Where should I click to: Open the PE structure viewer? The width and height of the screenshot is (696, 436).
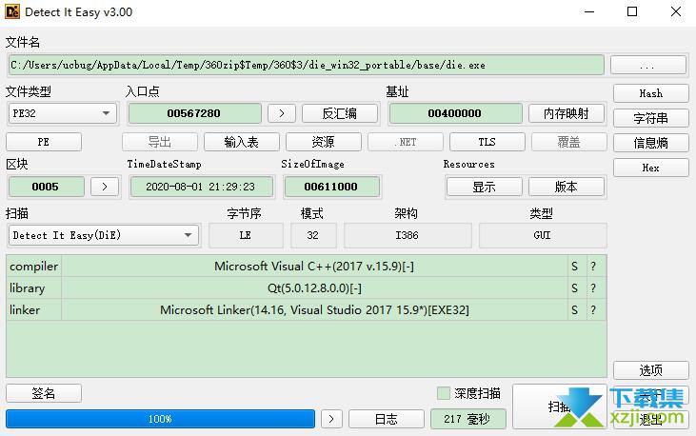[x=44, y=142]
